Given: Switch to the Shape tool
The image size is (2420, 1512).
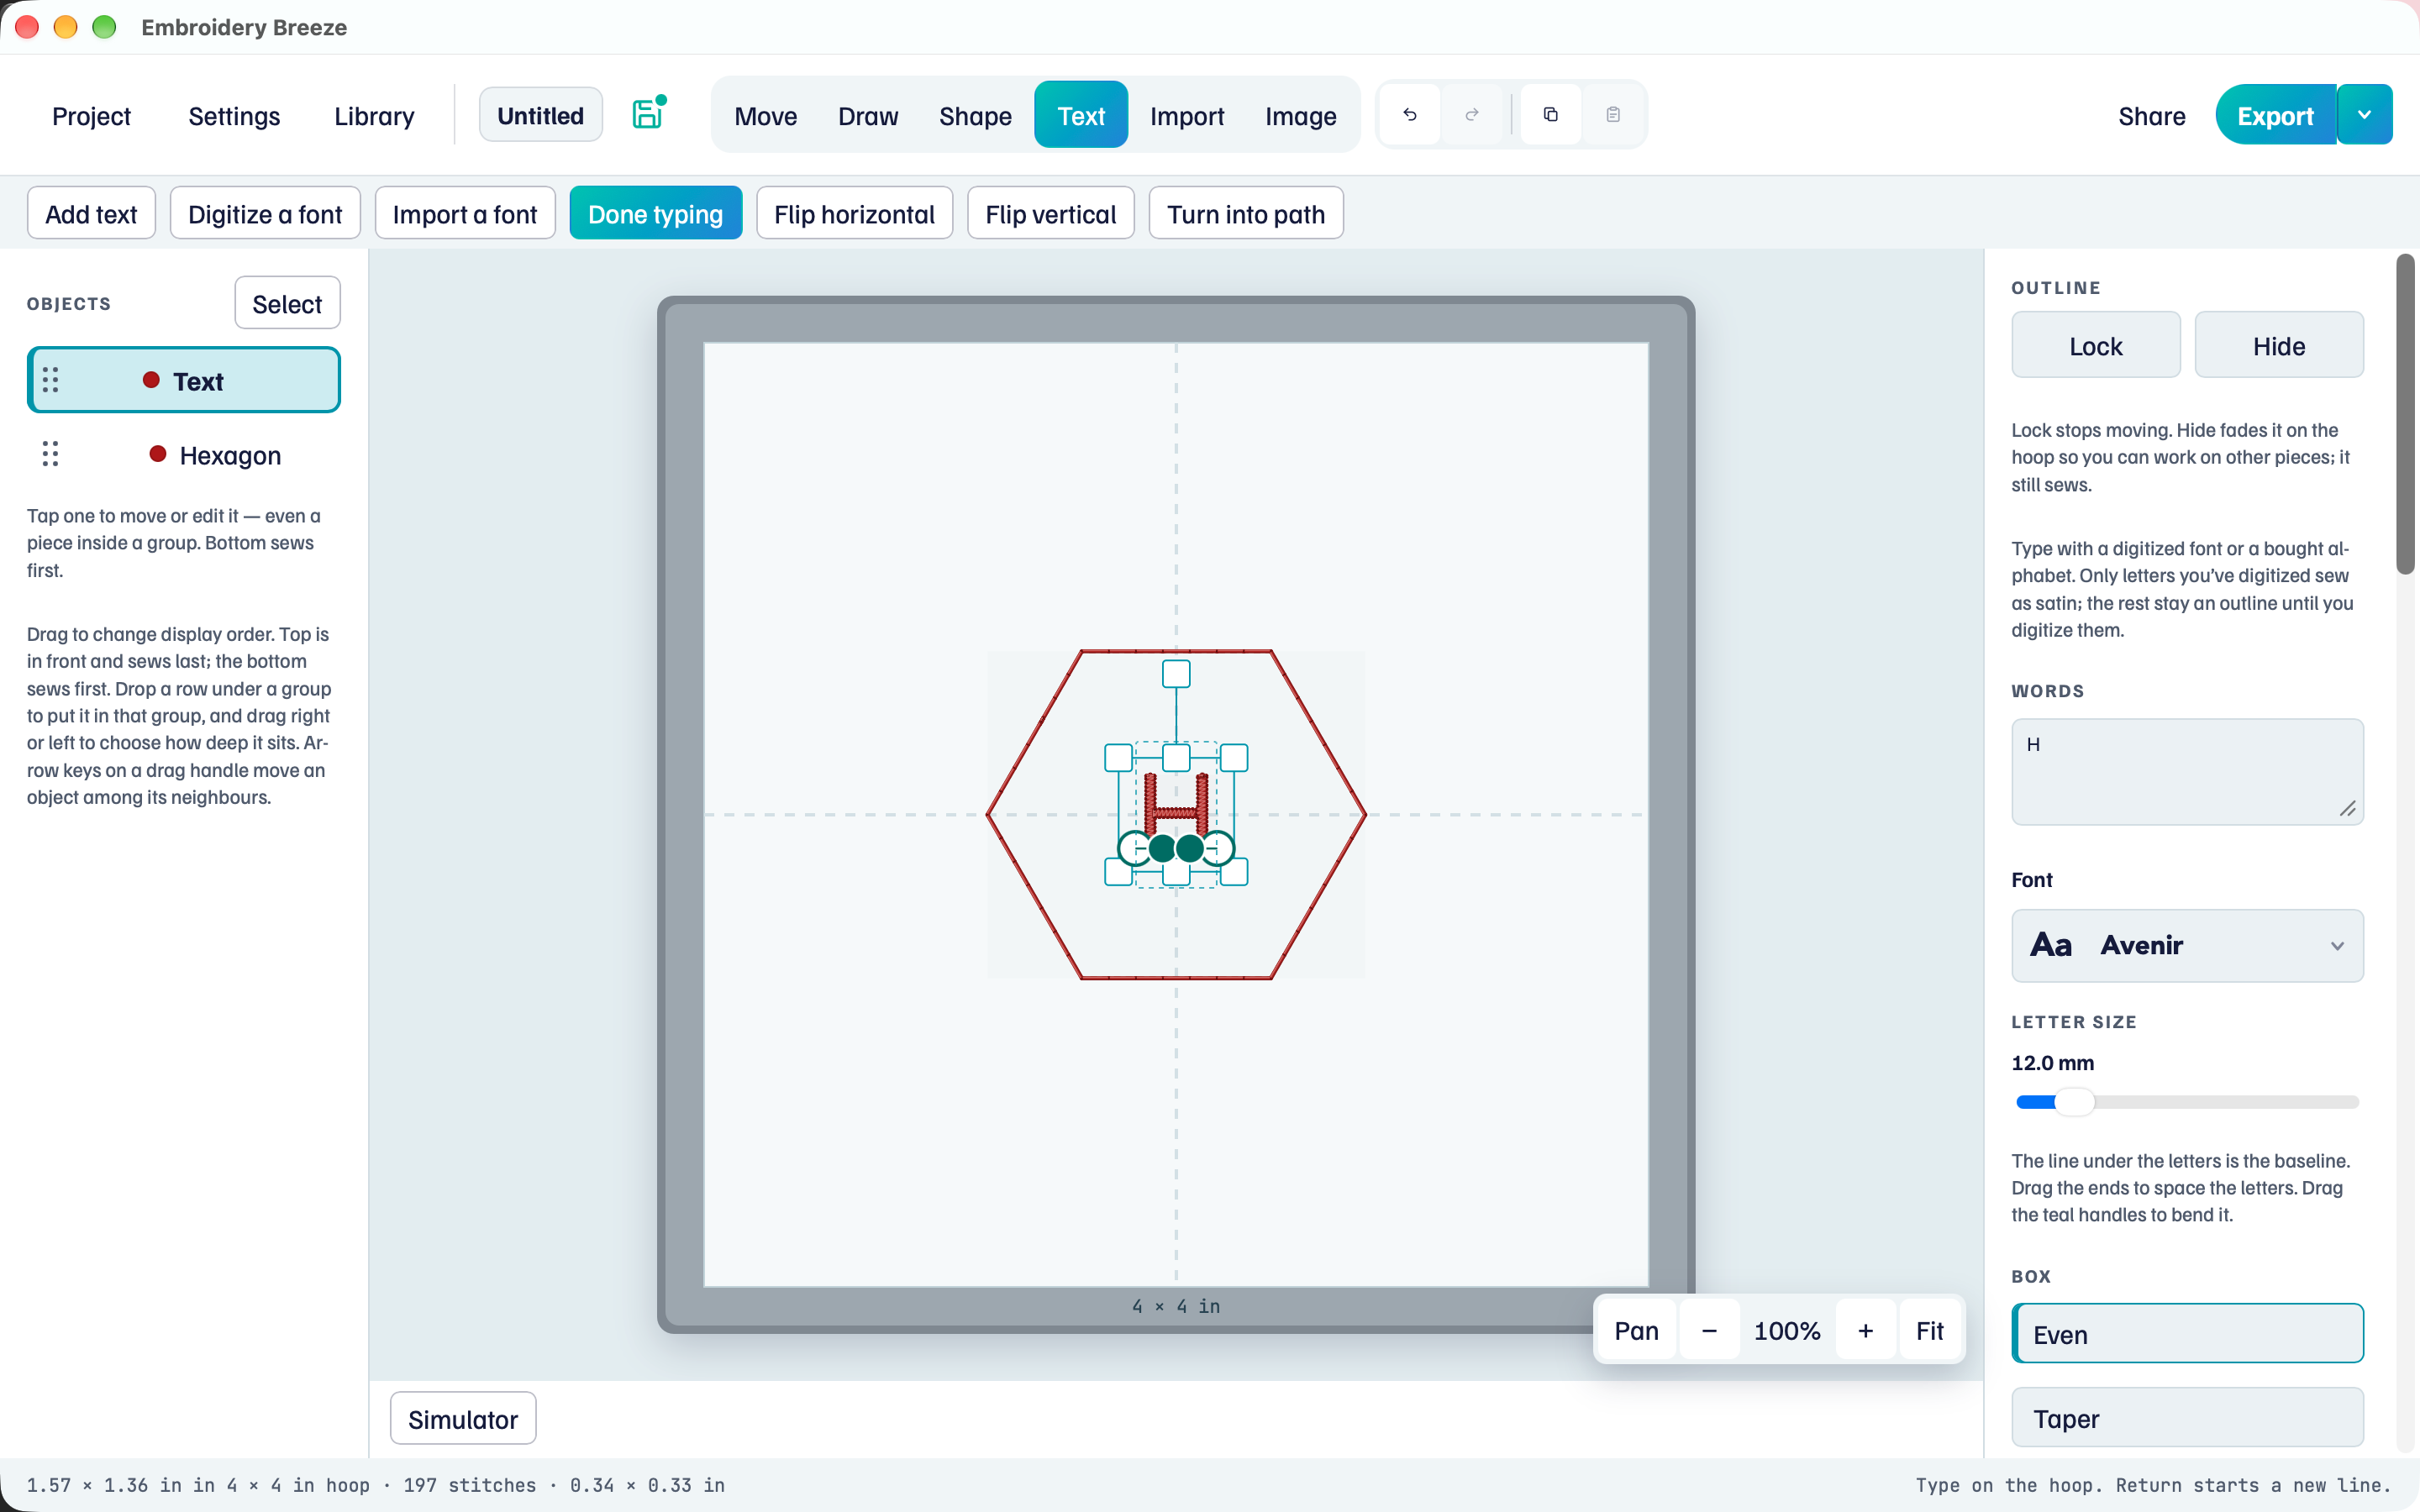Looking at the screenshot, I should (975, 116).
